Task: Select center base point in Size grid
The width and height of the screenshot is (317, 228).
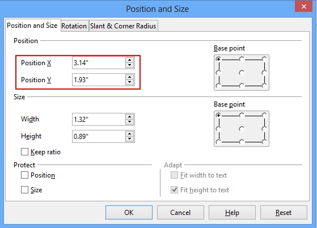Action: click(x=242, y=129)
